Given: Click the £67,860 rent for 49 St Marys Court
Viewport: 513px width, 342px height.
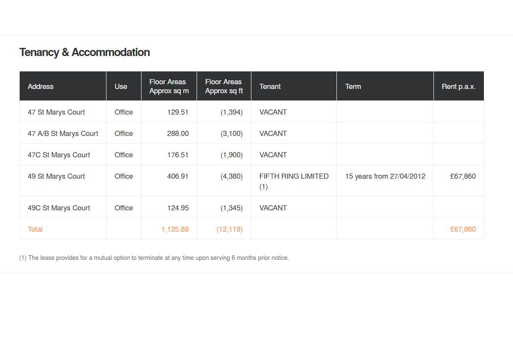Looking at the screenshot, I should click(463, 176).
